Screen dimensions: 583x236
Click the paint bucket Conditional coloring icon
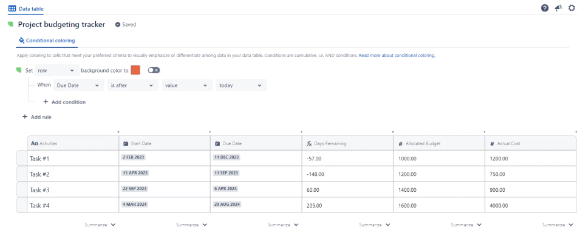pyautogui.click(x=22, y=40)
